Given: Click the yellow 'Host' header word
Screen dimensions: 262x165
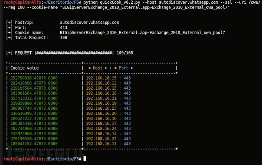Looking at the screenshot, I should coord(97,68).
